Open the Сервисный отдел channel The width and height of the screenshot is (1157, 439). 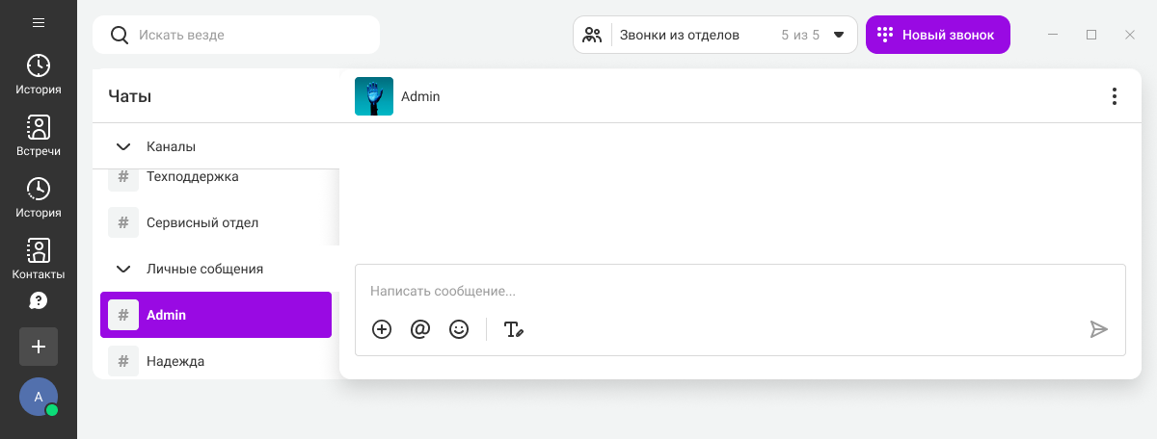click(x=202, y=222)
